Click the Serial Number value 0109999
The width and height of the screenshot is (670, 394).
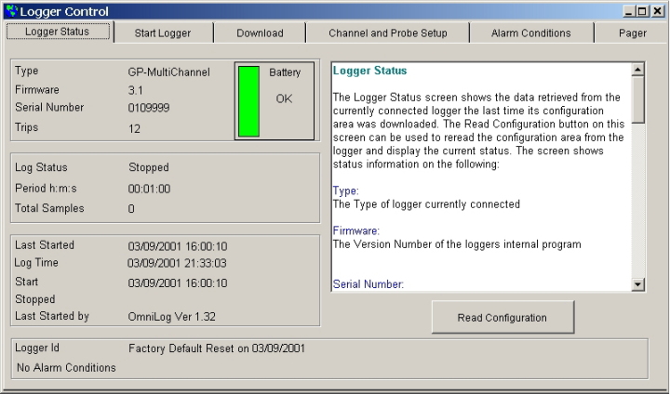coord(149,108)
